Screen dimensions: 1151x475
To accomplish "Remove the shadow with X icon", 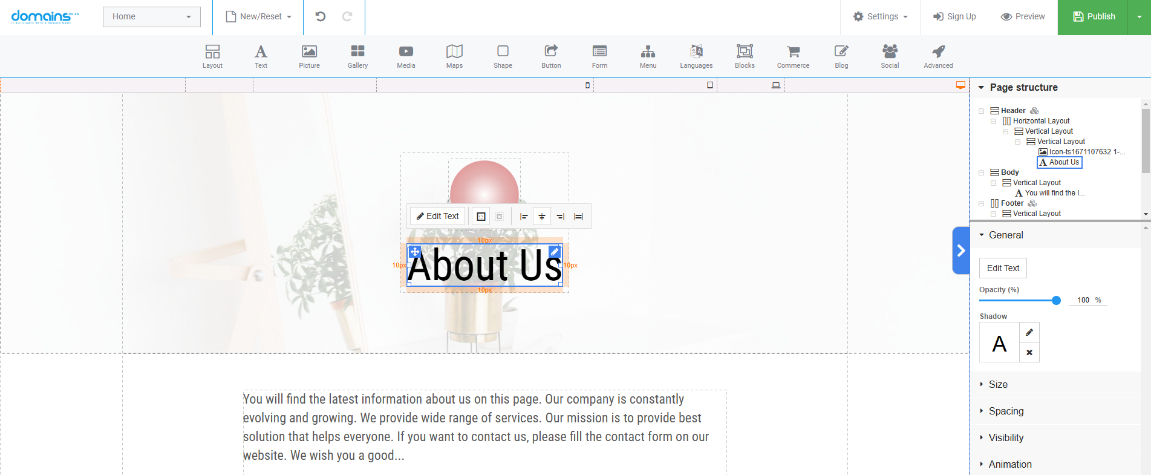I will point(1029,352).
